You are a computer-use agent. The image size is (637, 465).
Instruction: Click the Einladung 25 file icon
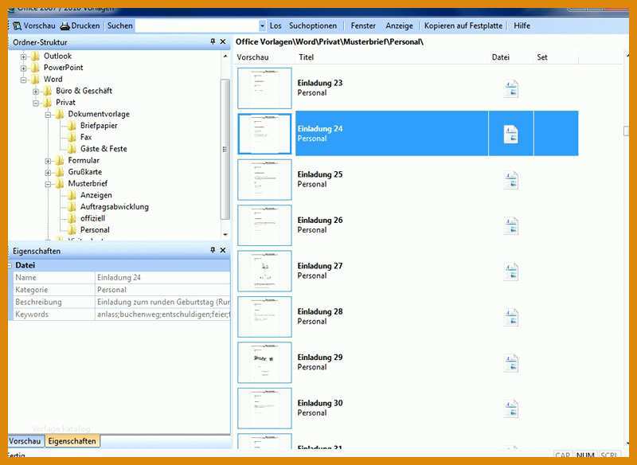point(511,180)
